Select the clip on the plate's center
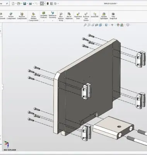The width and height of the screenshot is (147, 155). tap(86, 91)
